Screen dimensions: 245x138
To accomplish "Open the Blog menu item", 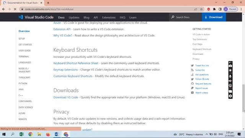I will 86,17.
